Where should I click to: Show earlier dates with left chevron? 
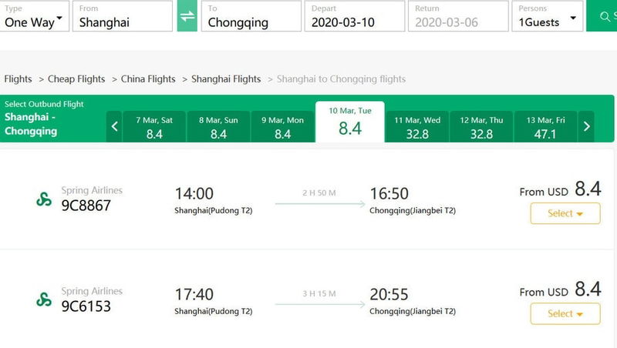(114, 126)
